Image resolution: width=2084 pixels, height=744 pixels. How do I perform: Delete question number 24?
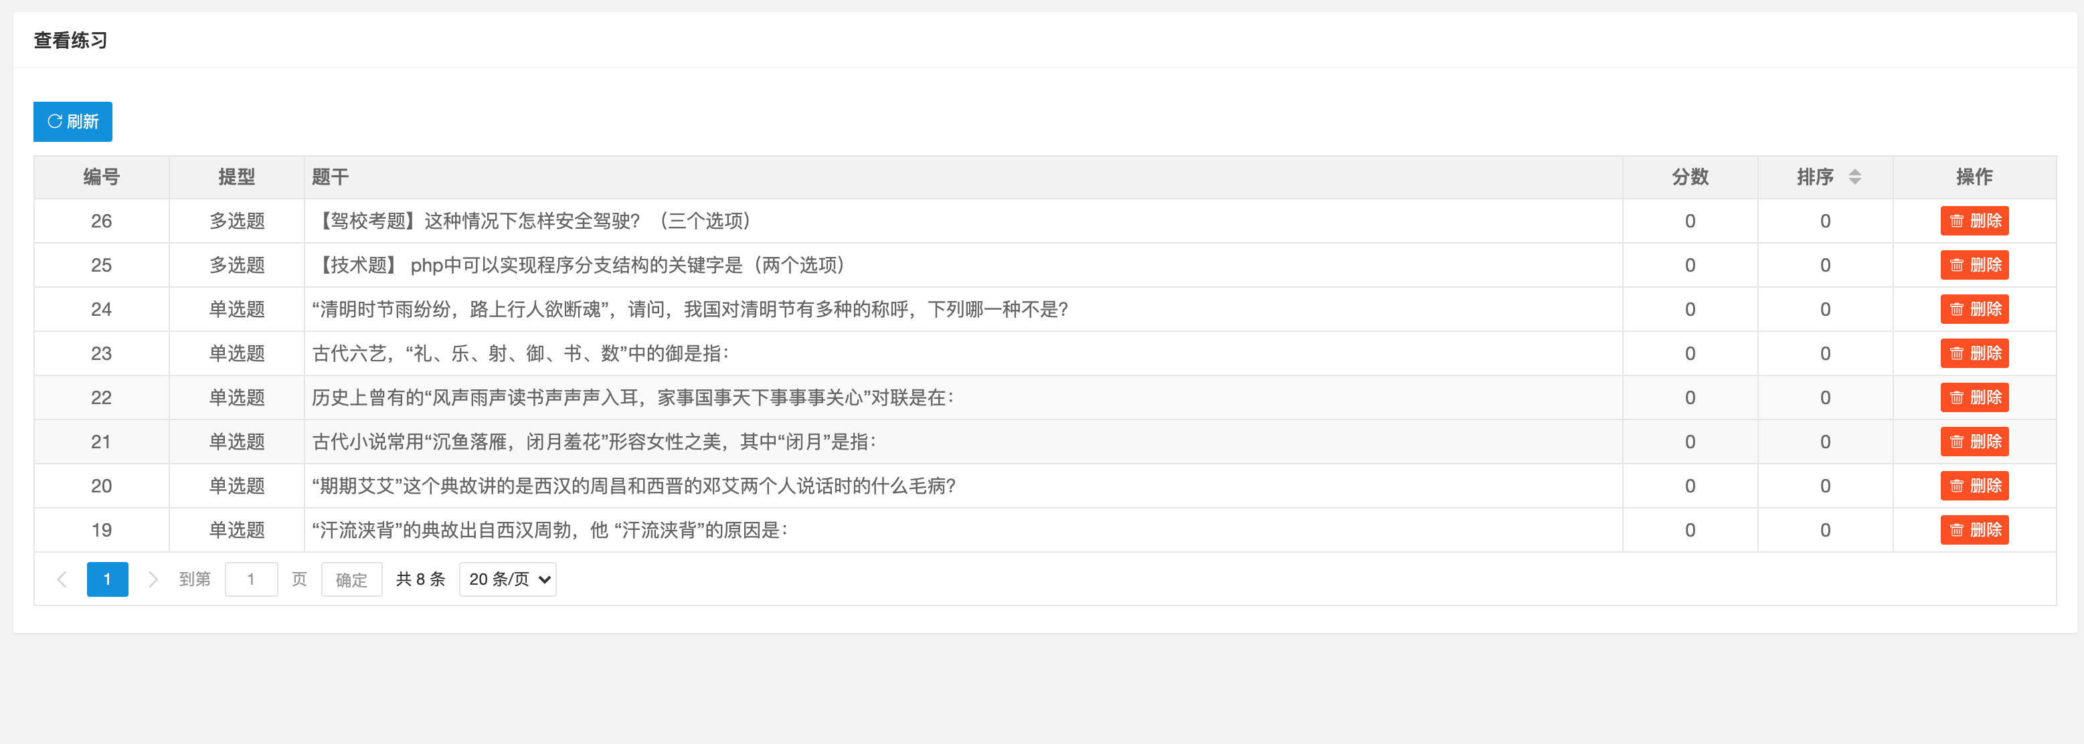coord(1974,309)
